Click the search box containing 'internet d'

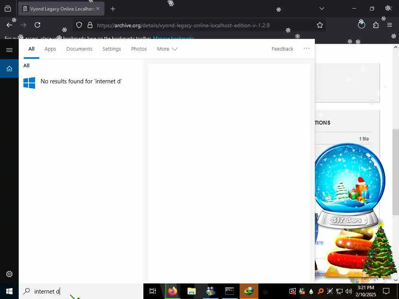tap(81, 291)
